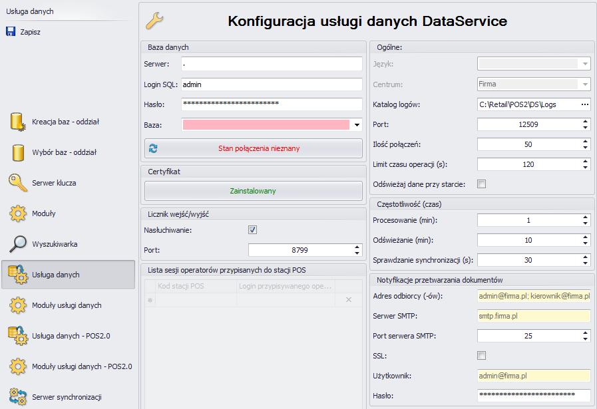Viewport: 597px width, 409px height.
Task: Click the Procesowanie (min) value 1
Action: tap(529, 220)
